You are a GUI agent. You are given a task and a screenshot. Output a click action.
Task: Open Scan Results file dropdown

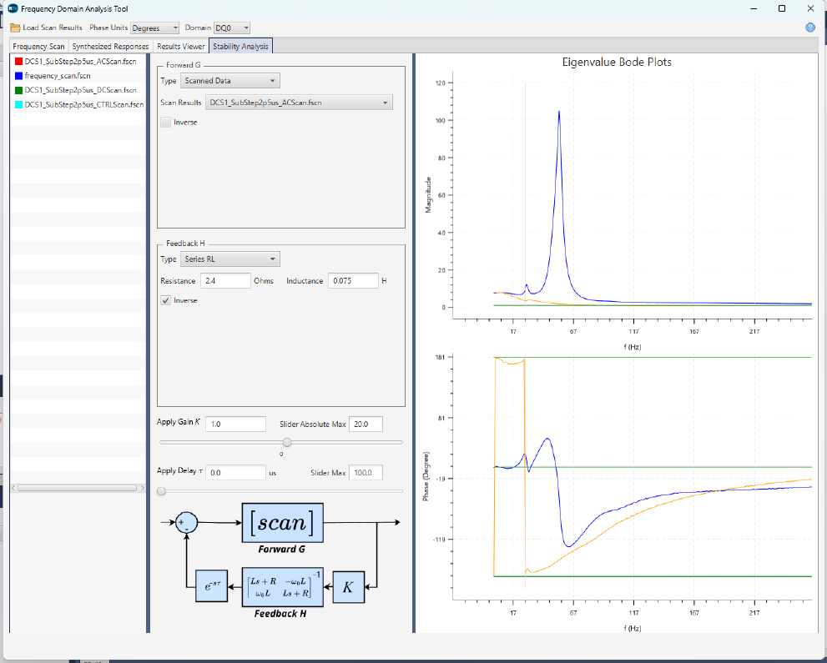299,103
